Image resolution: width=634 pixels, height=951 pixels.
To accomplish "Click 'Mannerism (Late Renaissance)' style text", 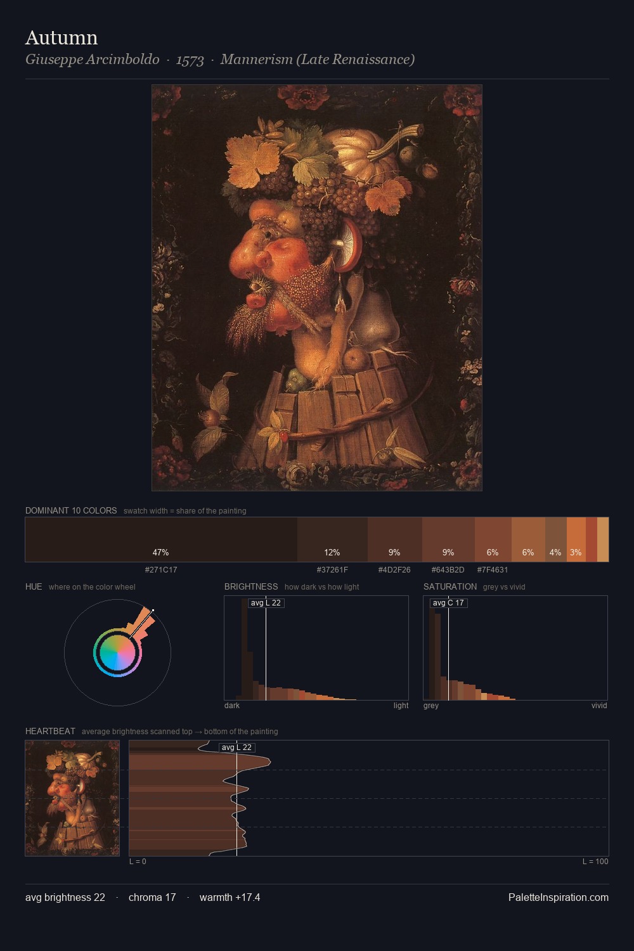I will click(x=318, y=59).
